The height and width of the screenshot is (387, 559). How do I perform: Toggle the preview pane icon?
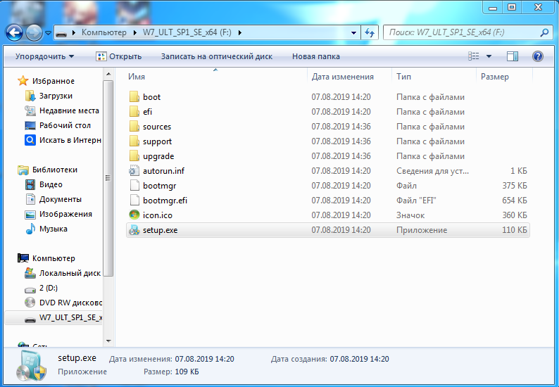(x=513, y=56)
